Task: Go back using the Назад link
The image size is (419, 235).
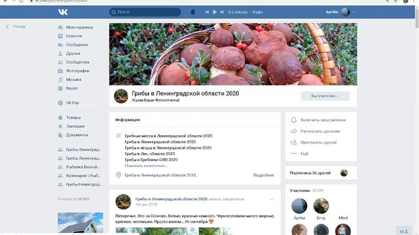Action: pyautogui.click(x=16, y=26)
